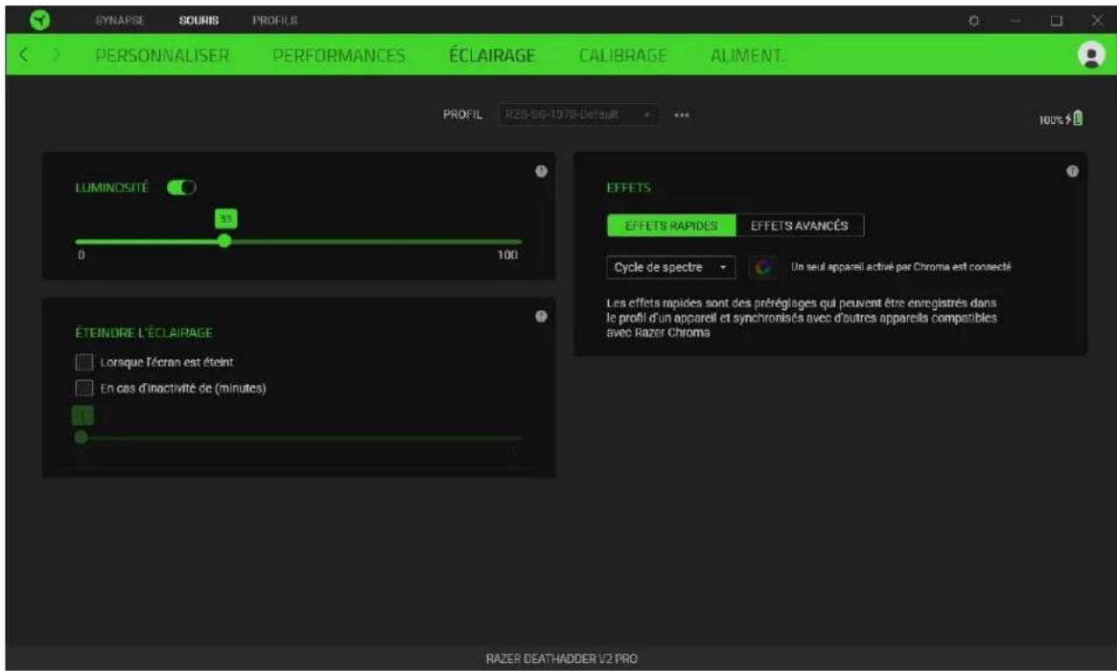This screenshot has width=1117, height=671.
Task: Switch to the Synapse tab
Action: tap(120, 19)
